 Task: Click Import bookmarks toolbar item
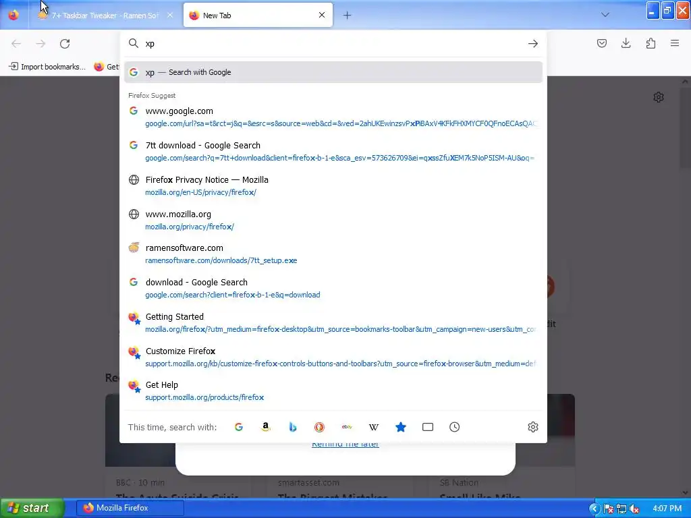(47, 67)
